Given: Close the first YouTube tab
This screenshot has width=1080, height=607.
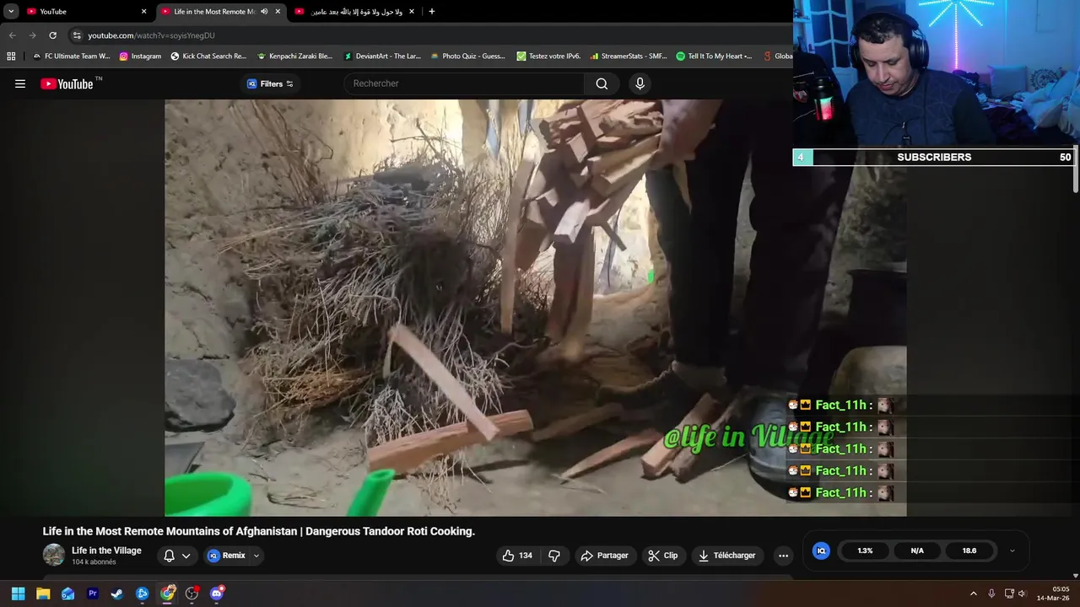Looking at the screenshot, I should coord(143,12).
